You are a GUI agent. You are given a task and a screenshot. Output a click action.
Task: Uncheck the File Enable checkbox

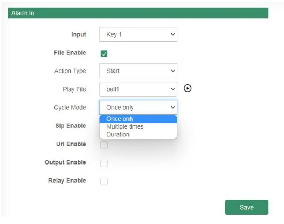[104, 54]
